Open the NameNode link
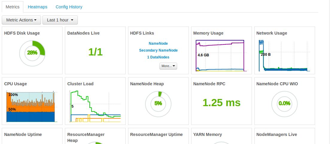This screenshot has height=144, width=330. [158, 44]
